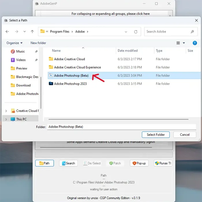The image size is (202, 202).
Task: Refresh the Adobe folder listing
Action: [136, 32]
